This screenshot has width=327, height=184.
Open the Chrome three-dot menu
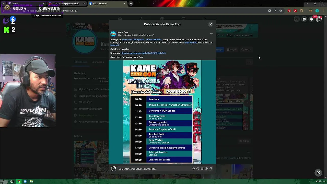click(x=323, y=11)
